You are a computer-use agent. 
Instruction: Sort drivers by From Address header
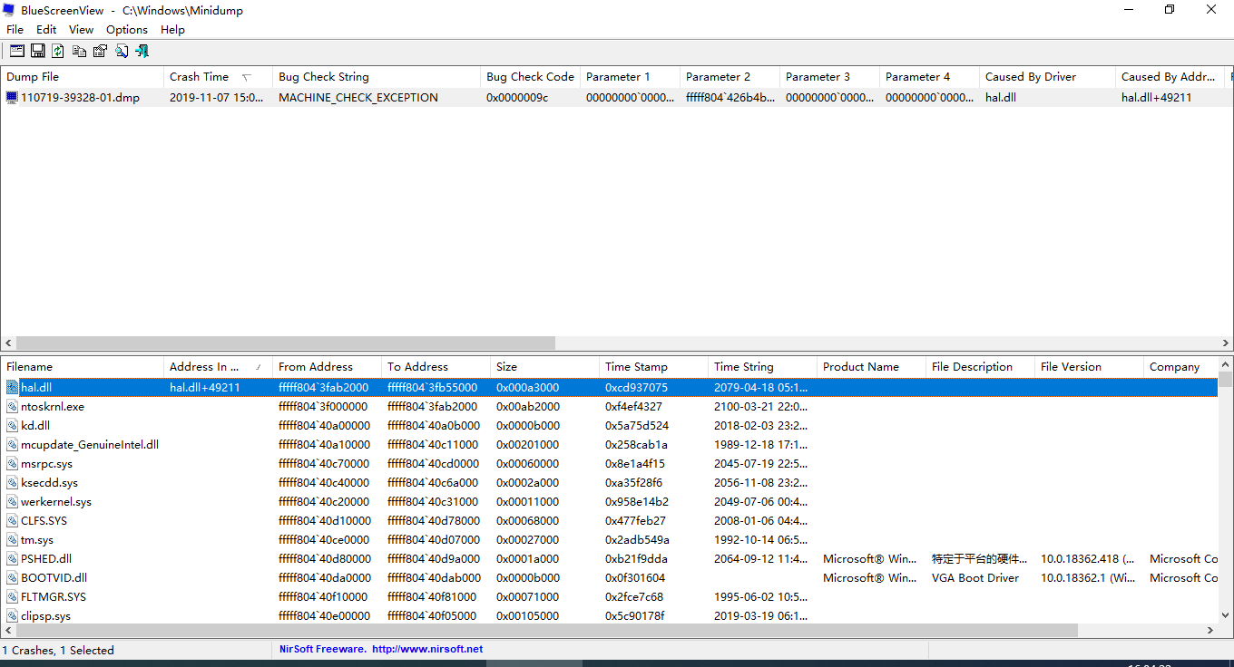coord(327,367)
